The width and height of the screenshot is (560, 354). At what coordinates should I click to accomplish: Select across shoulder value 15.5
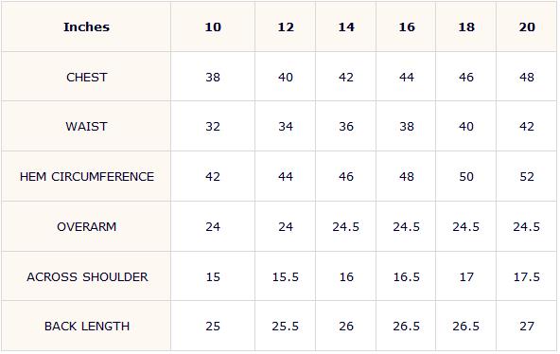[286, 276]
